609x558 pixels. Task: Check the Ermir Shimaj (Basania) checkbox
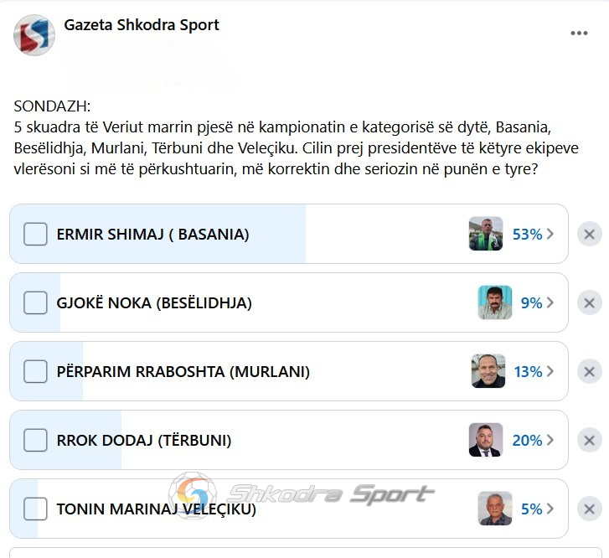coord(35,234)
